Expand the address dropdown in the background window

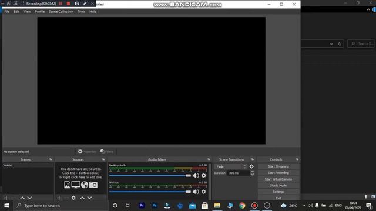pos(331,44)
